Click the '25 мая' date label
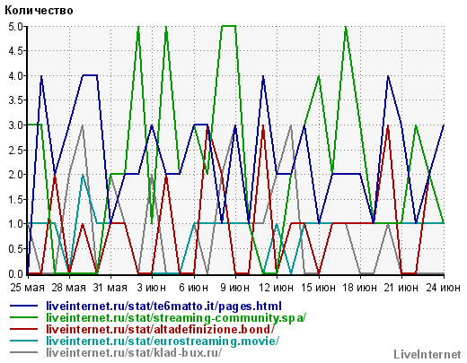 pyautogui.click(x=27, y=288)
